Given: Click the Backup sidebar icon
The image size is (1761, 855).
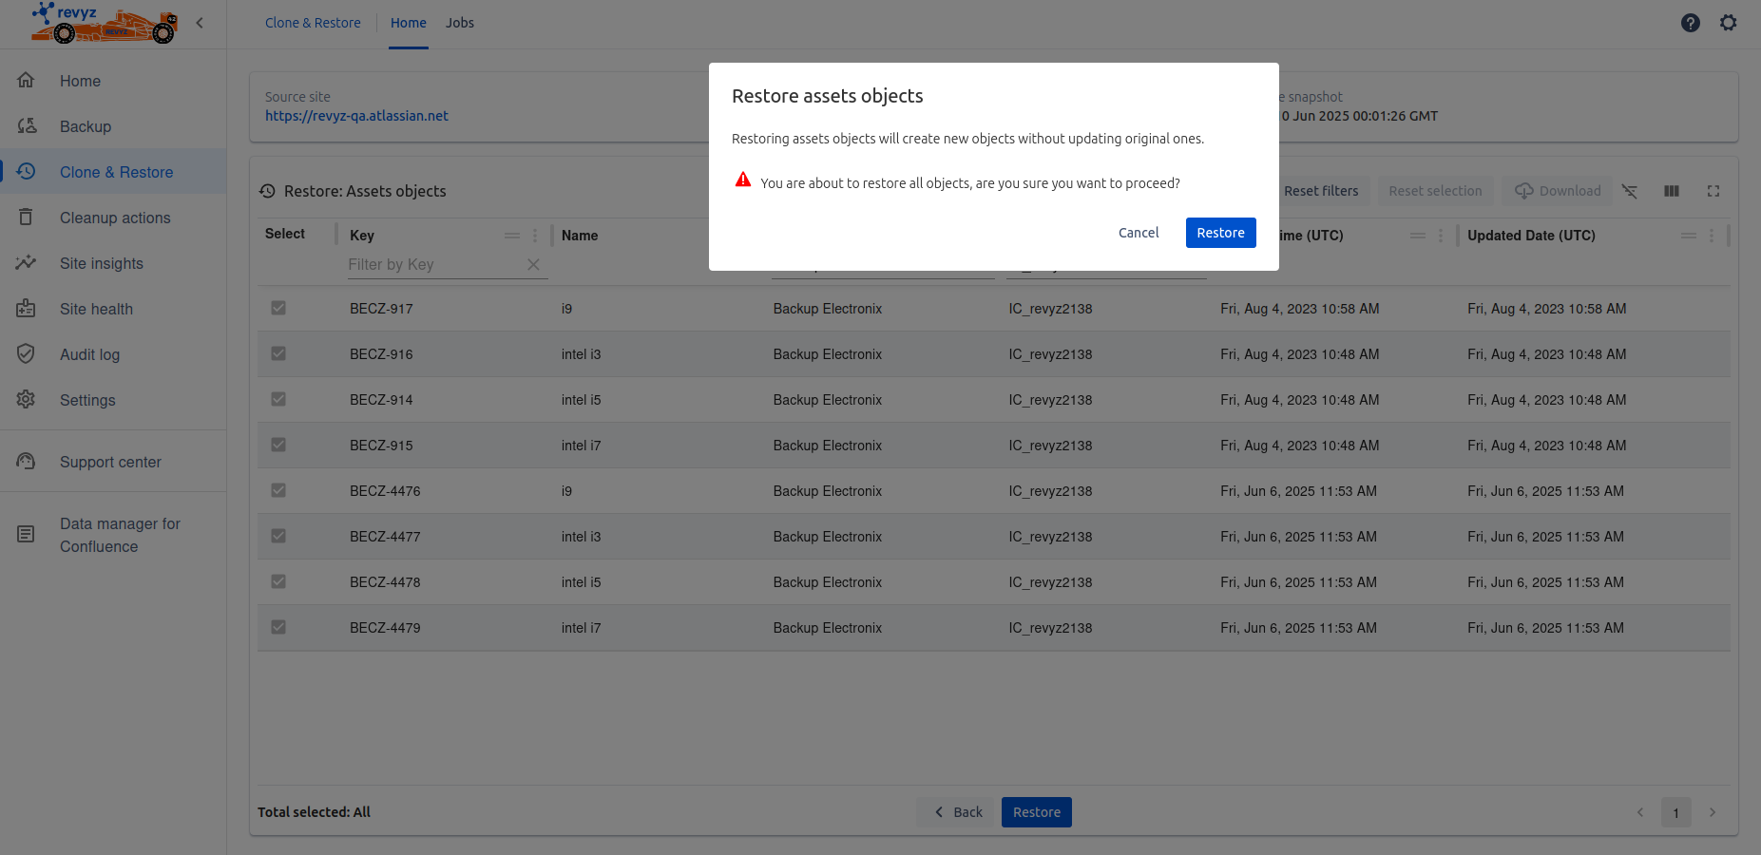Looking at the screenshot, I should [27, 126].
